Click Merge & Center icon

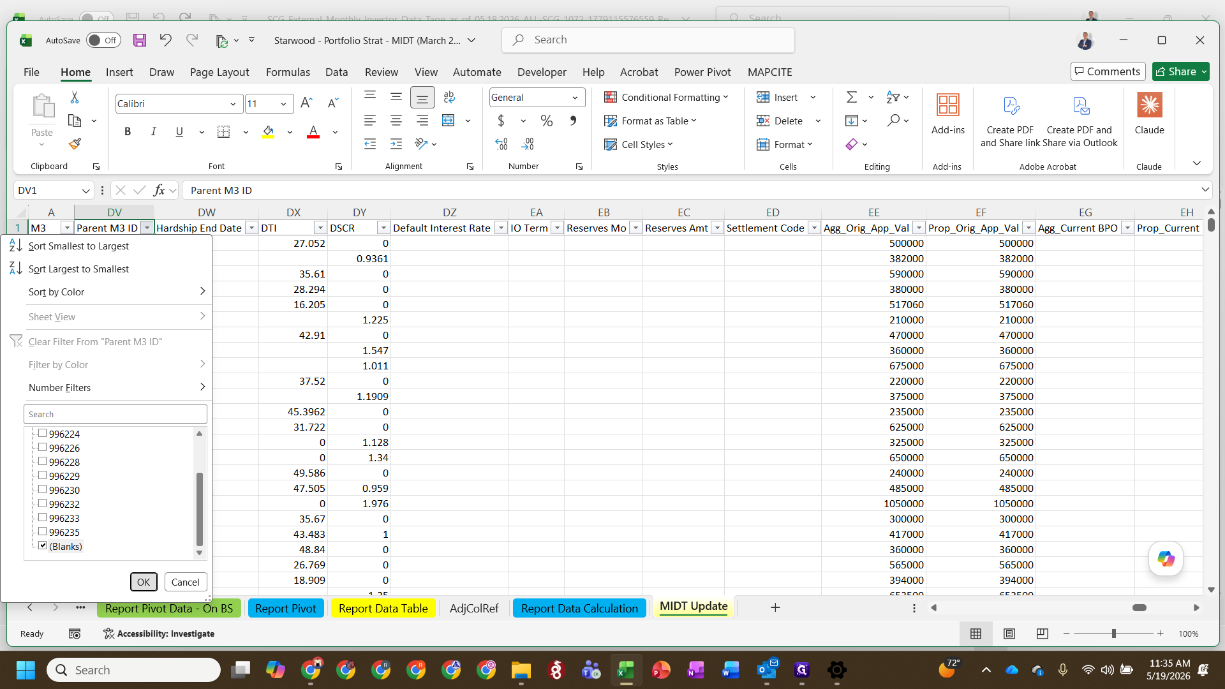pos(449,121)
